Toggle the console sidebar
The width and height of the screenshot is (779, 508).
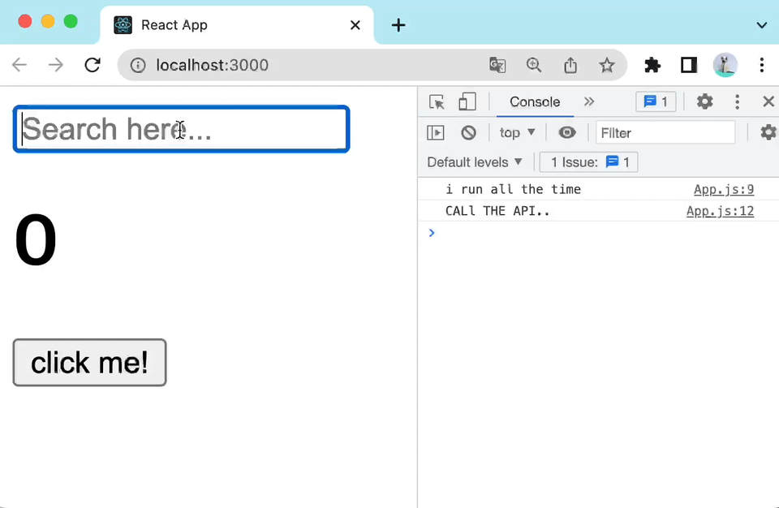pyautogui.click(x=436, y=133)
